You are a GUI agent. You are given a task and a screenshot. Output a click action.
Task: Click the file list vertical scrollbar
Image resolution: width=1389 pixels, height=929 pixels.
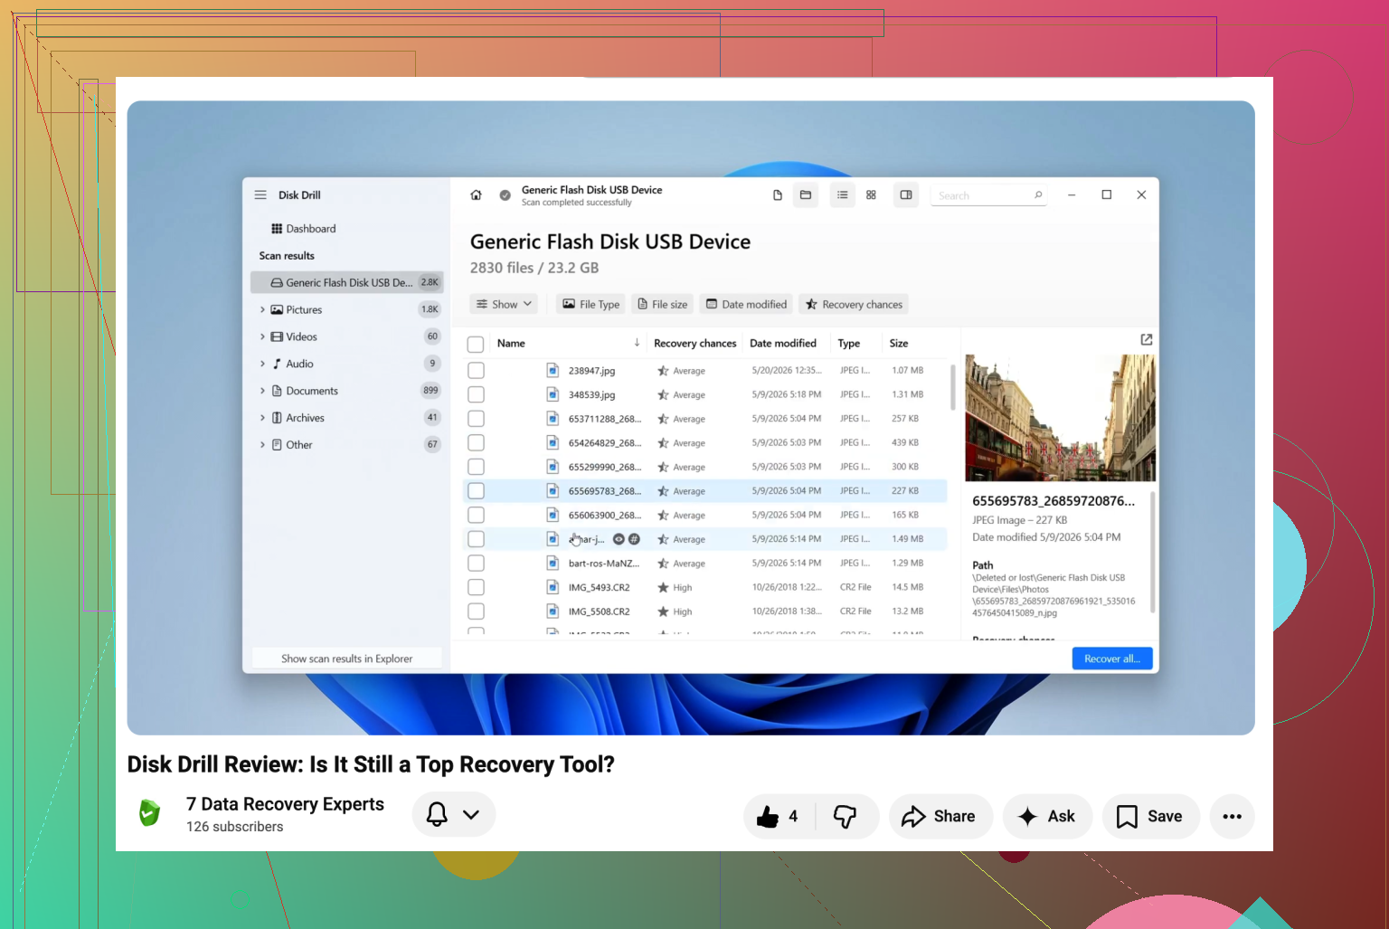pyautogui.click(x=952, y=387)
